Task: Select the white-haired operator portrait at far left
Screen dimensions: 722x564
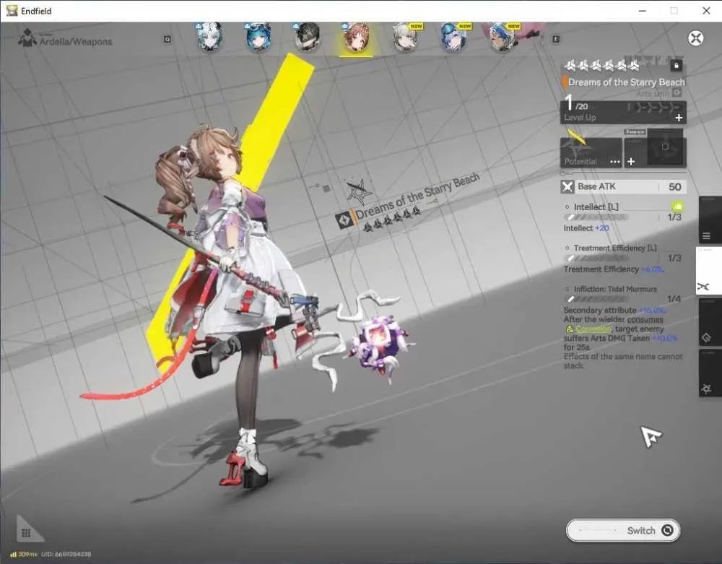Action: point(210,38)
